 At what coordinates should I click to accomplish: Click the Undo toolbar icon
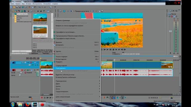tap(40, 7)
